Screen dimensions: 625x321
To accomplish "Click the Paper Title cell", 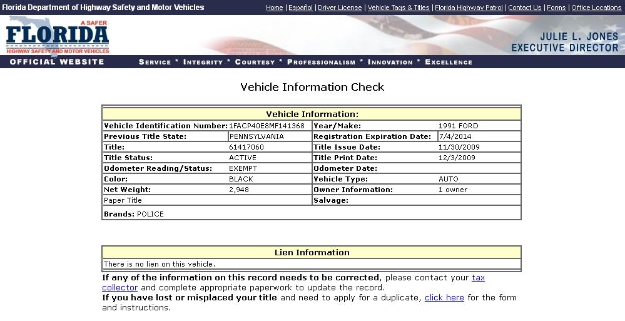I will pyautogui.click(x=207, y=200).
